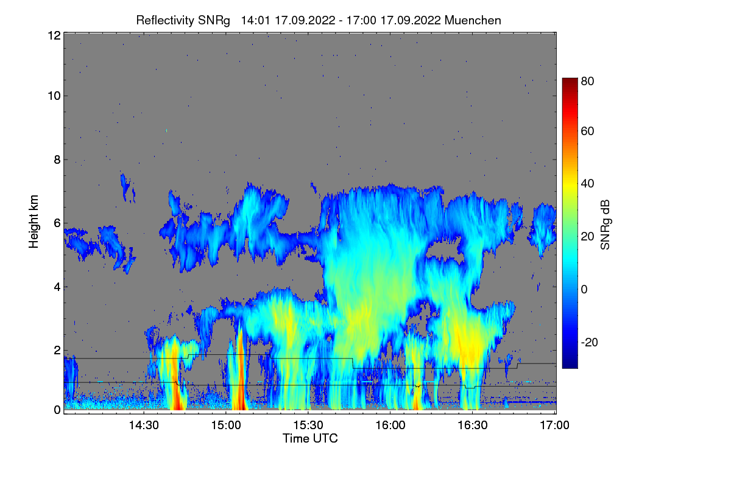Screen dimensions: 731x487
Task: Click the colorbar value 20 (positive)
Action: click(587, 236)
